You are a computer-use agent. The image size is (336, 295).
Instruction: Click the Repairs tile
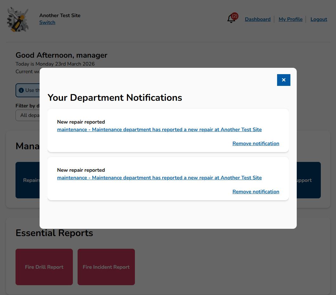[x=32, y=180]
